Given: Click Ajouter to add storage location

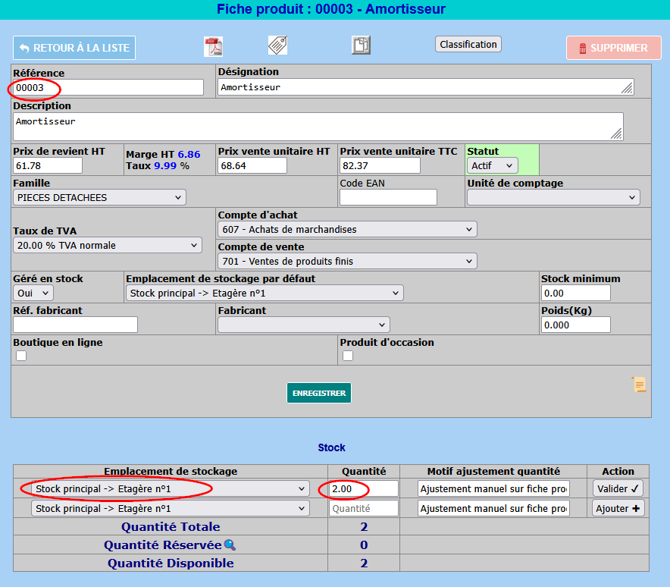Looking at the screenshot, I should coord(618,508).
